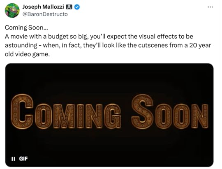Click the blue verified checkmark badge
Screen dimensions: 222x169
(x=77, y=7)
